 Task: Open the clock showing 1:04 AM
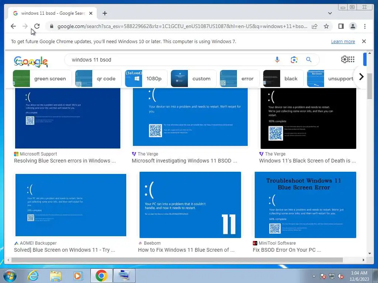pyautogui.click(x=359, y=276)
